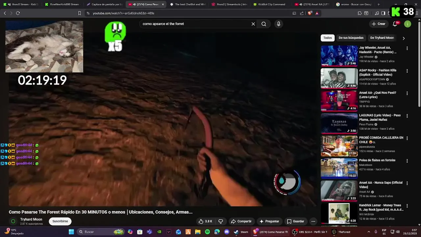Select the Todos filter chip

coord(328,38)
